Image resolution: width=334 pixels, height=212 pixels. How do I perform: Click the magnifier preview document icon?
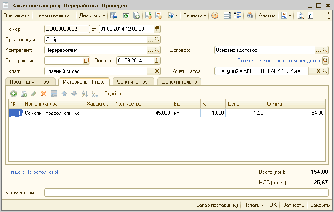(300, 15)
